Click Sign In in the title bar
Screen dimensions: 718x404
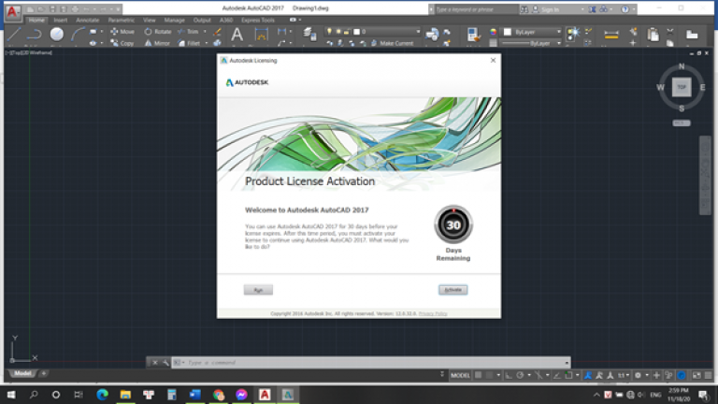(x=550, y=9)
